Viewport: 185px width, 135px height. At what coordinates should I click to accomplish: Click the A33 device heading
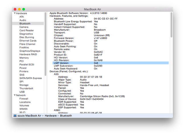pyautogui.click(x=56, y=74)
